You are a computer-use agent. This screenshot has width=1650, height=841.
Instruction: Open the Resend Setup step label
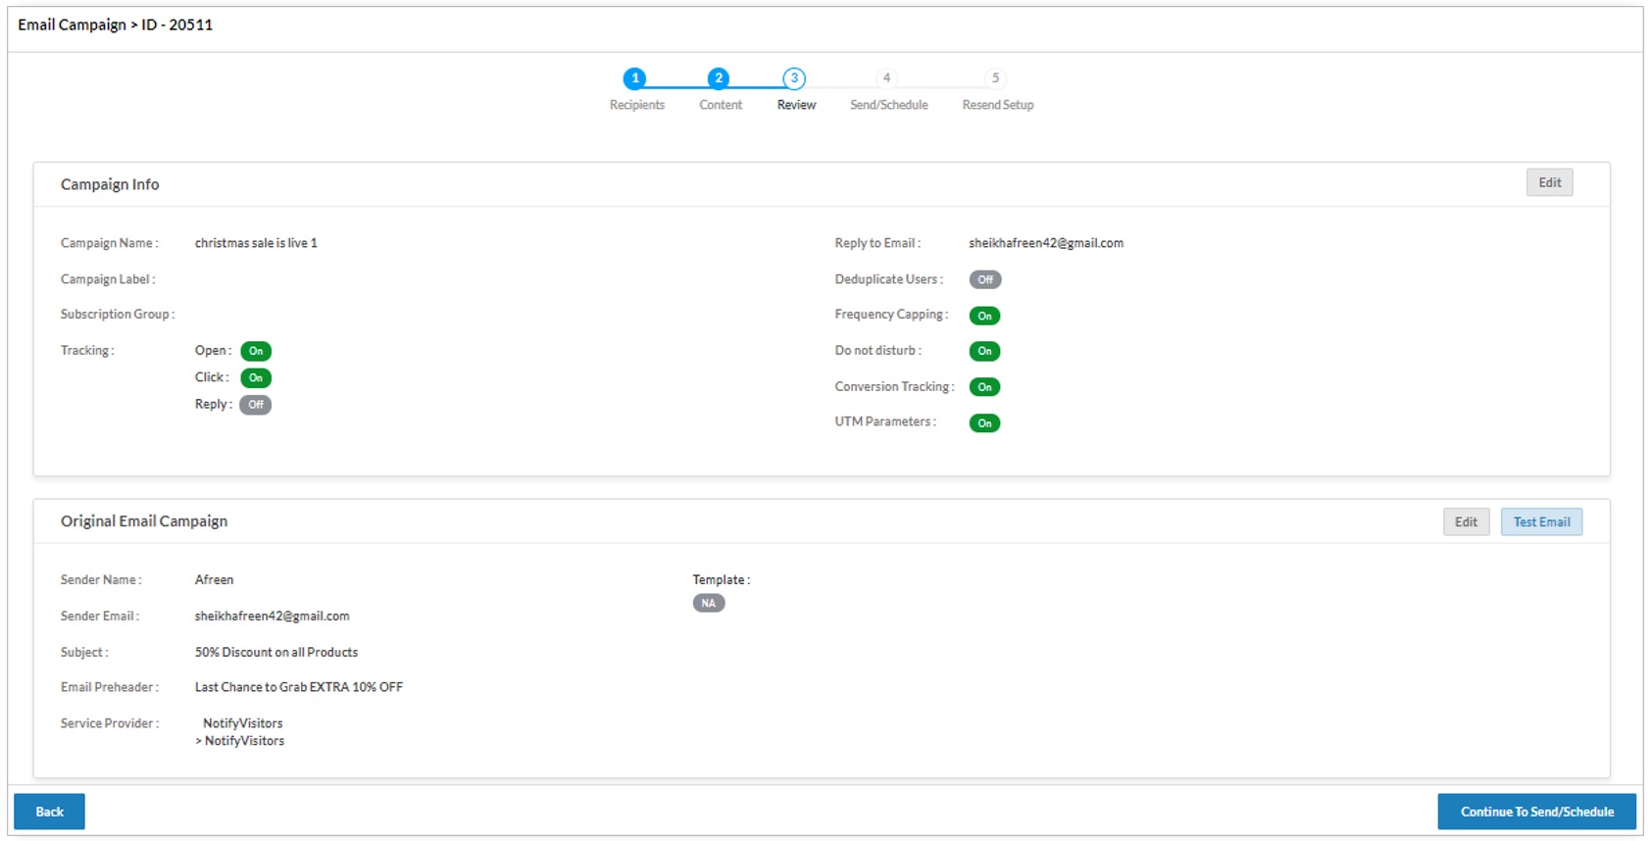coord(997,105)
